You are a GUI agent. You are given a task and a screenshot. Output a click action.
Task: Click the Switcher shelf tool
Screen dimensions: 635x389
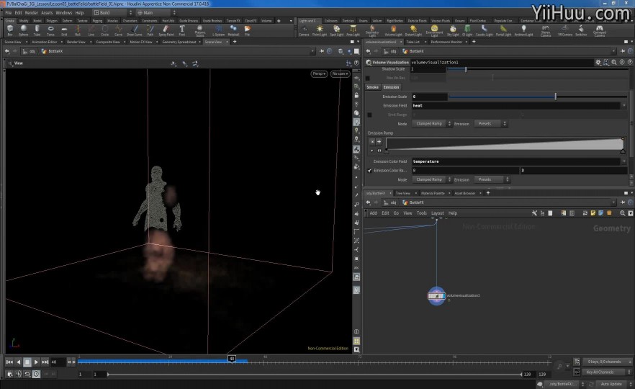(x=581, y=30)
